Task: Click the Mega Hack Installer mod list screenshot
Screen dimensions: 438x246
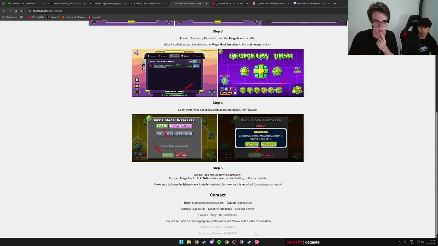Action: pyautogui.click(x=175, y=73)
